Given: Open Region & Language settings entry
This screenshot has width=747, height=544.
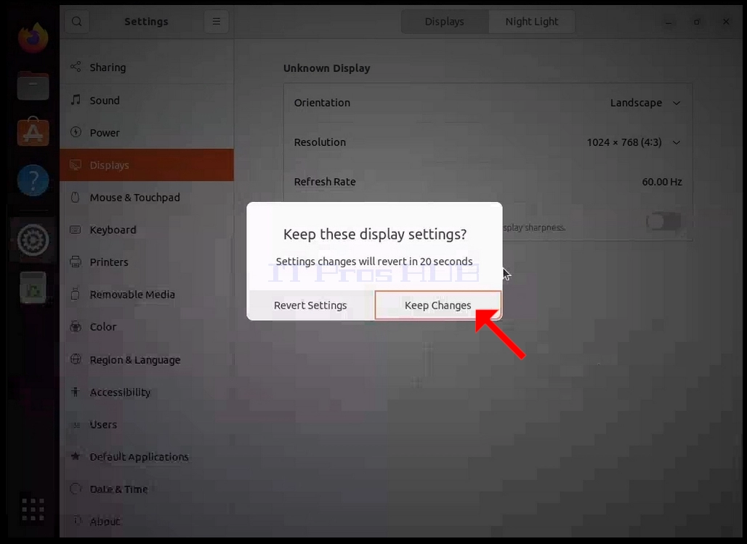Looking at the screenshot, I should pyautogui.click(x=147, y=360).
